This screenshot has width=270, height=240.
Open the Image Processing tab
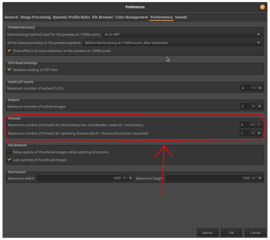pos(35,17)
